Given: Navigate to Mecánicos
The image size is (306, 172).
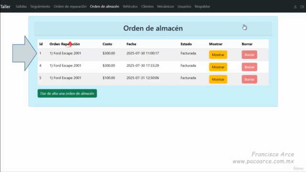Looking at the screenshot, I should coord(165,6).
